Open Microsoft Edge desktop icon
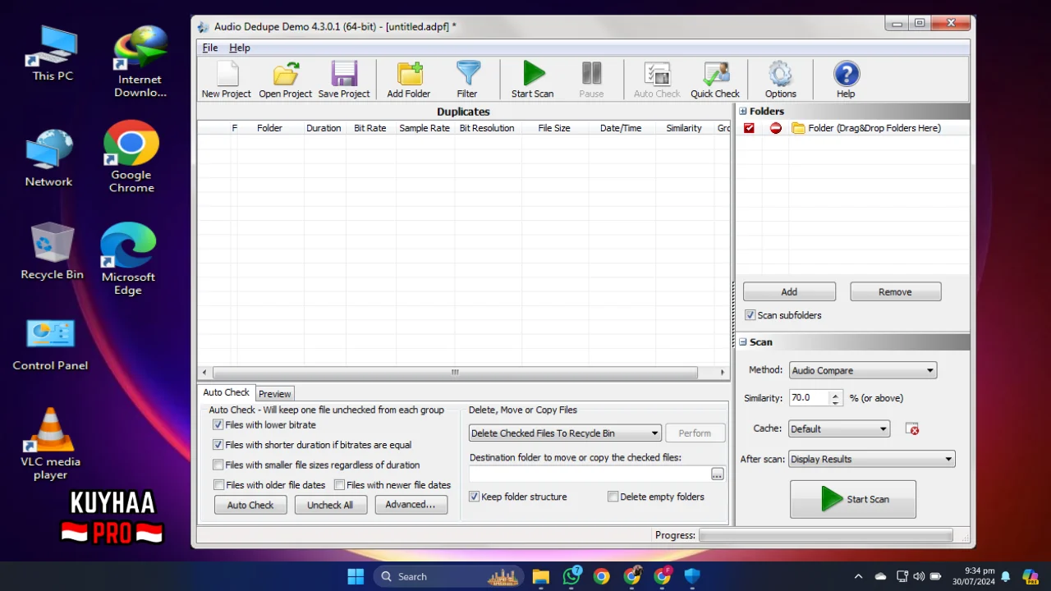This screenshot has width=1051, height=591. (128, 259)
